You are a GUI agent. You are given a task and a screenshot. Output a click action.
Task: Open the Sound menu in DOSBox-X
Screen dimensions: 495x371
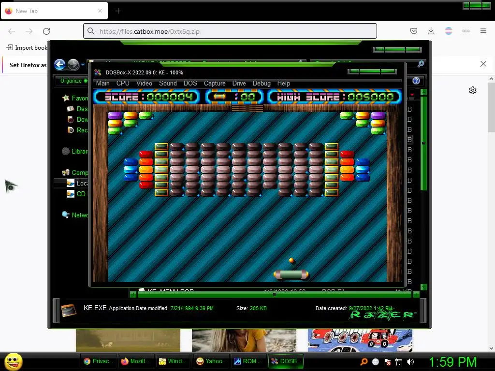click(x=168, y=83)
